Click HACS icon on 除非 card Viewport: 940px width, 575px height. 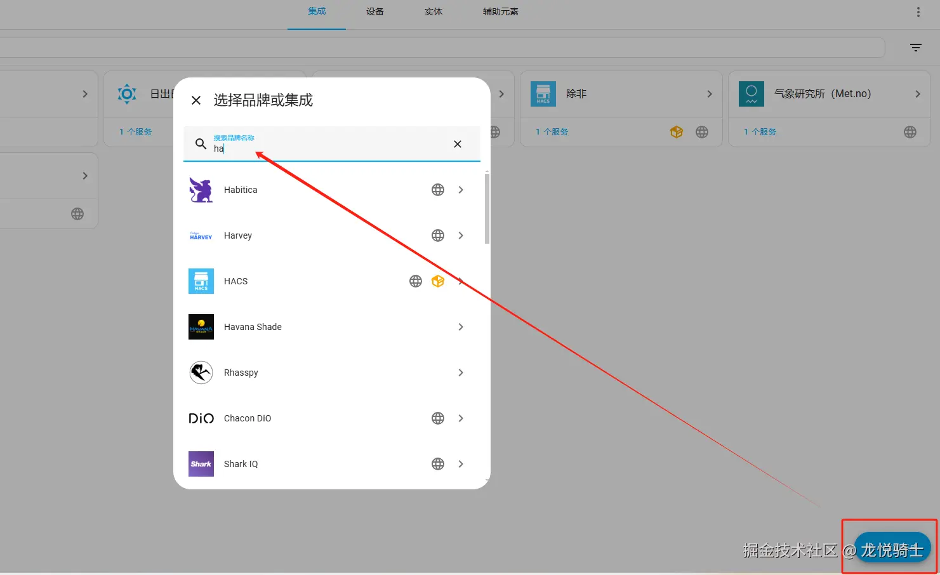click(x=543, y=94)
